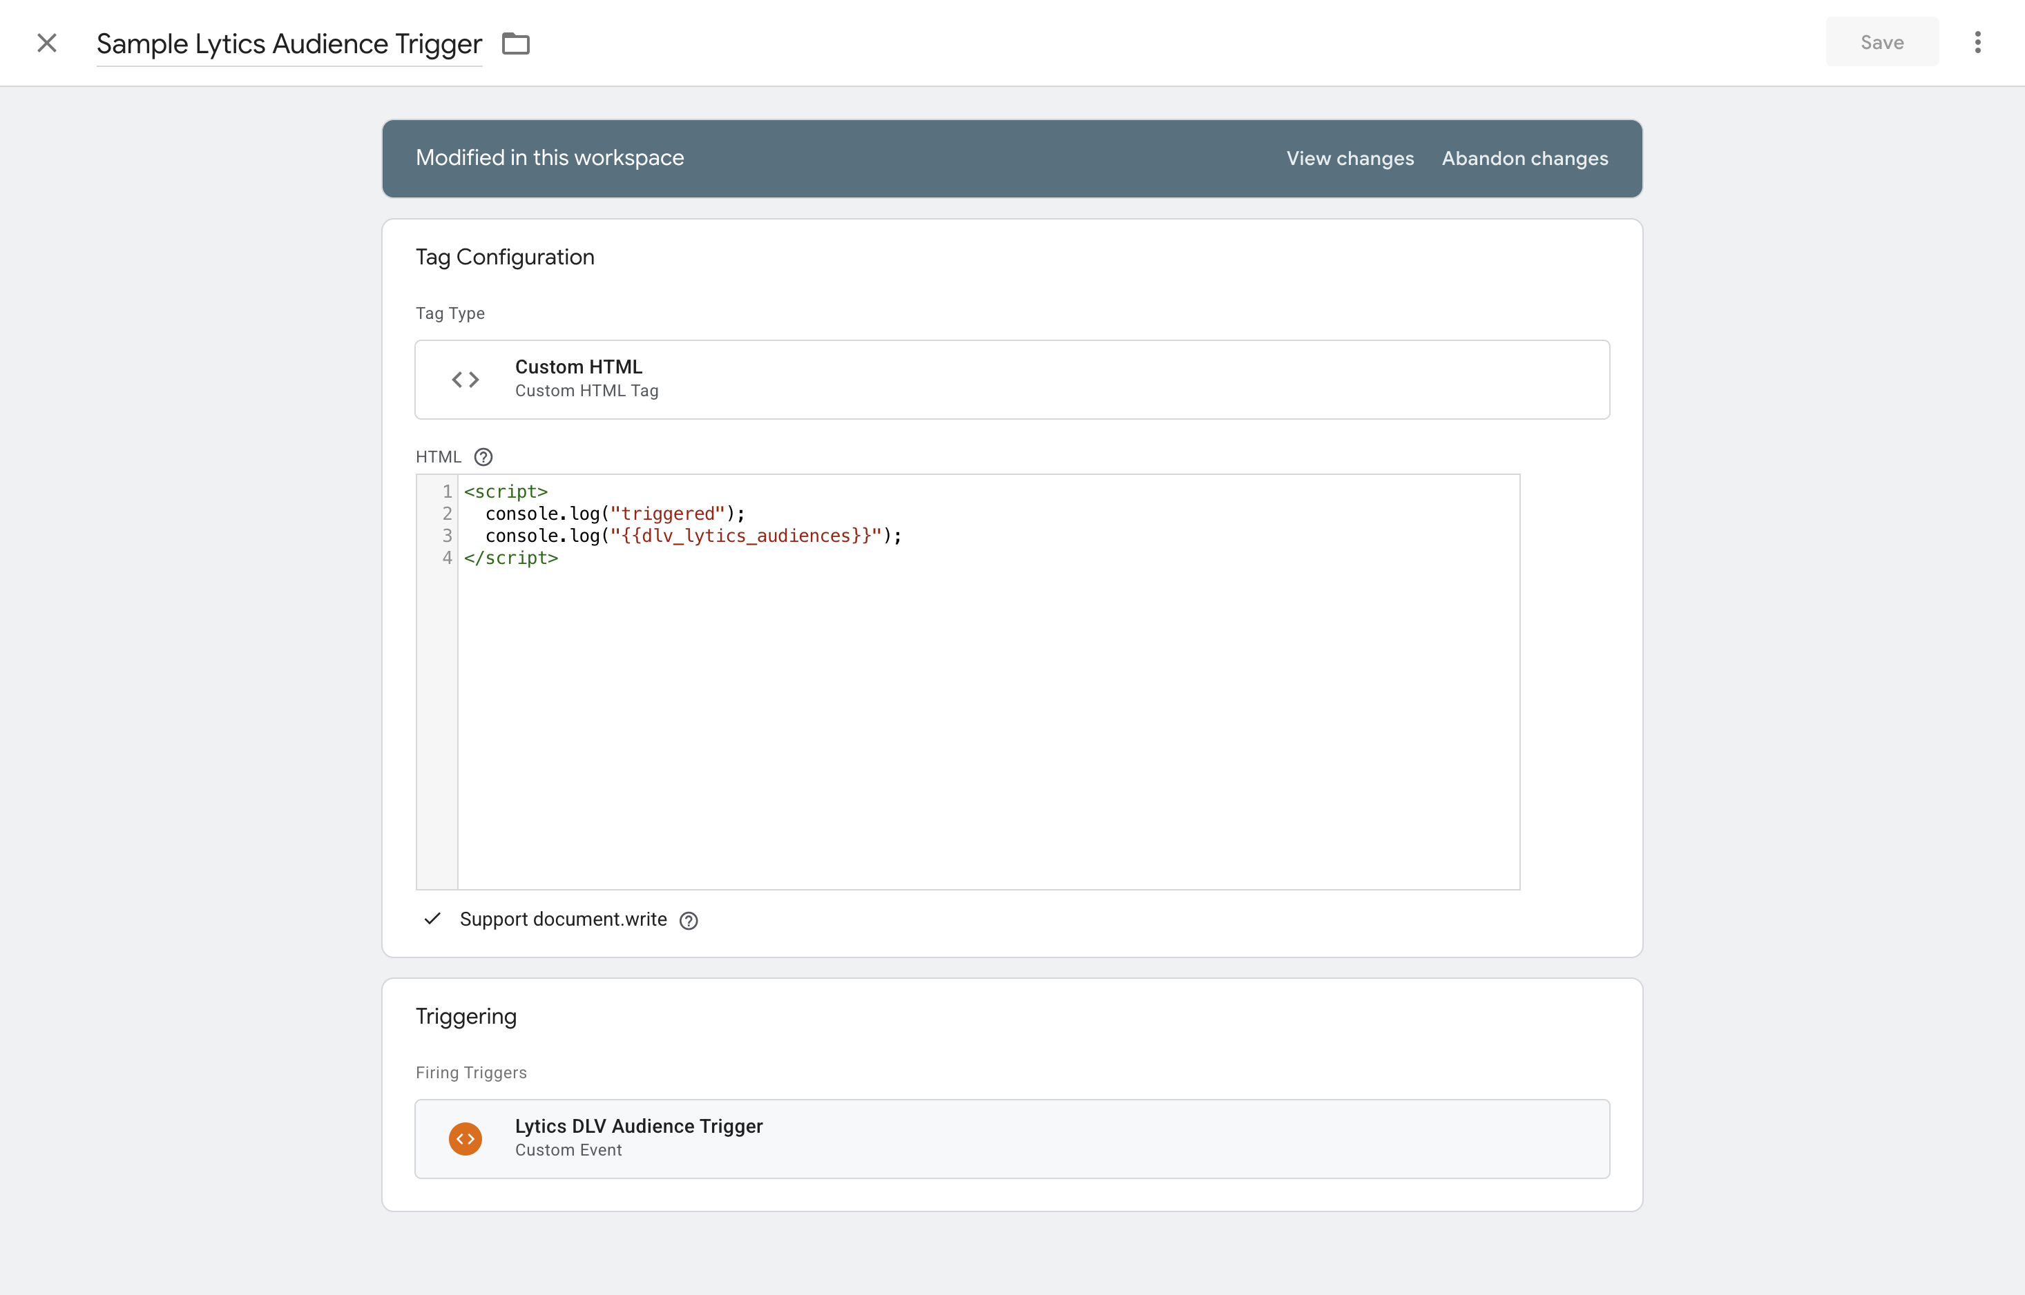The image size is (2025, 1295).
Task: Close the tag editor with X icon
Action: pyautogui.click(x=47, y=43)
